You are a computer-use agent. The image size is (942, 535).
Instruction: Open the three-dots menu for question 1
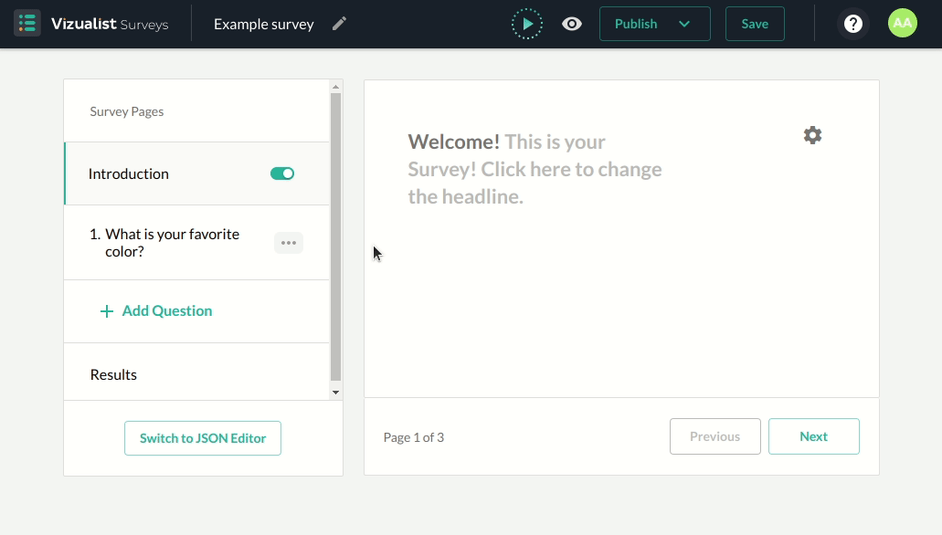289,243
